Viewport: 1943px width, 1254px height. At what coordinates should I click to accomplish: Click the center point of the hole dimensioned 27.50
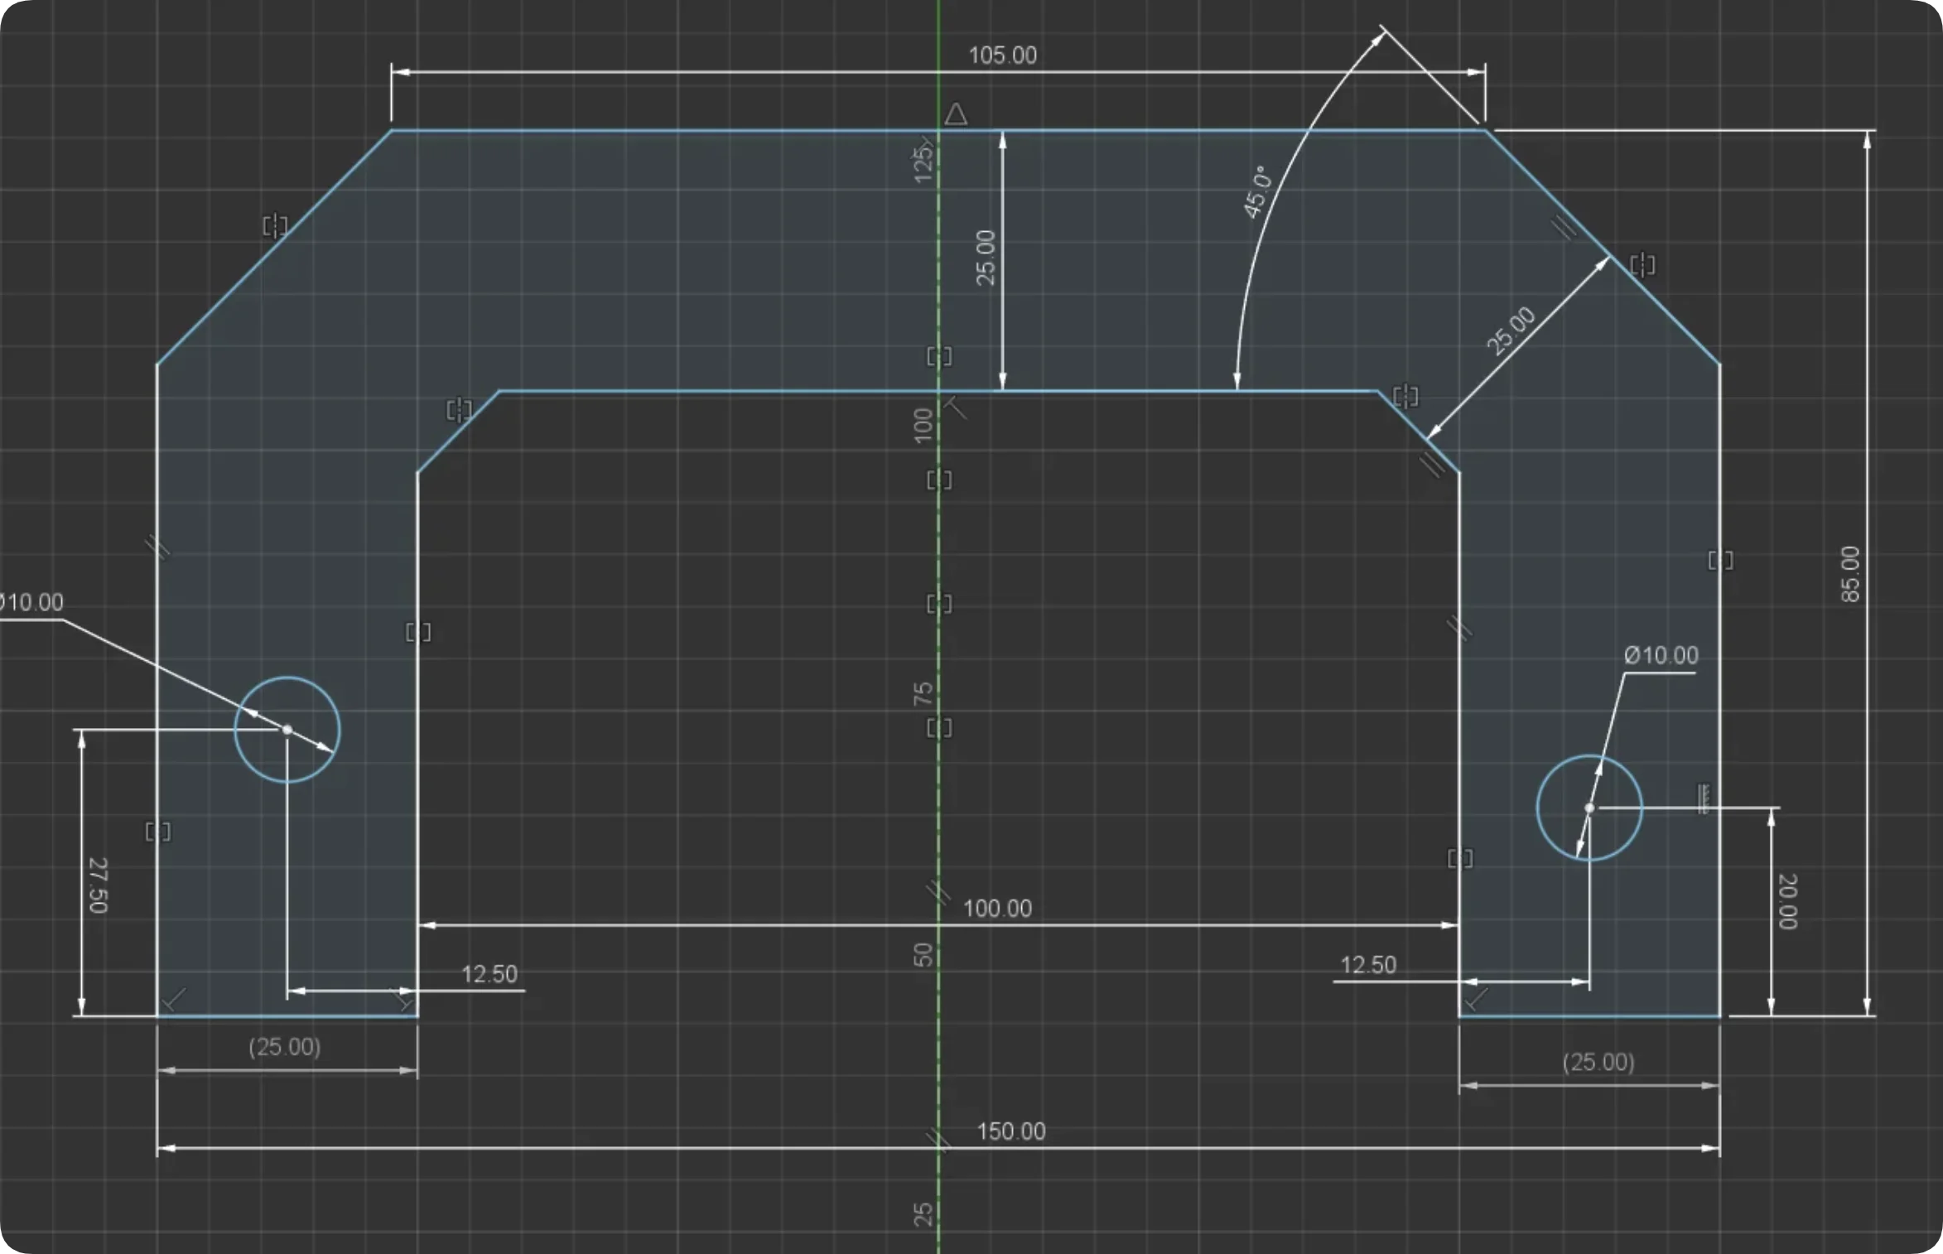(287, 730)
